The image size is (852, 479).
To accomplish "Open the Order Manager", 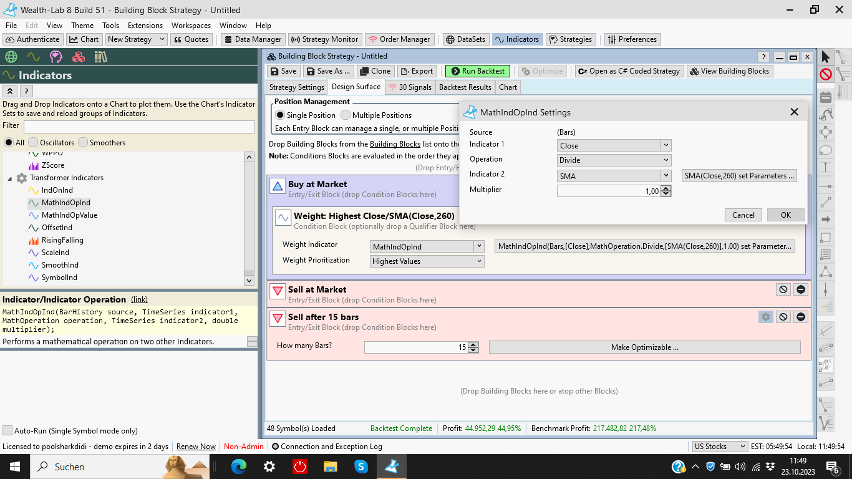I will (399, 39).
